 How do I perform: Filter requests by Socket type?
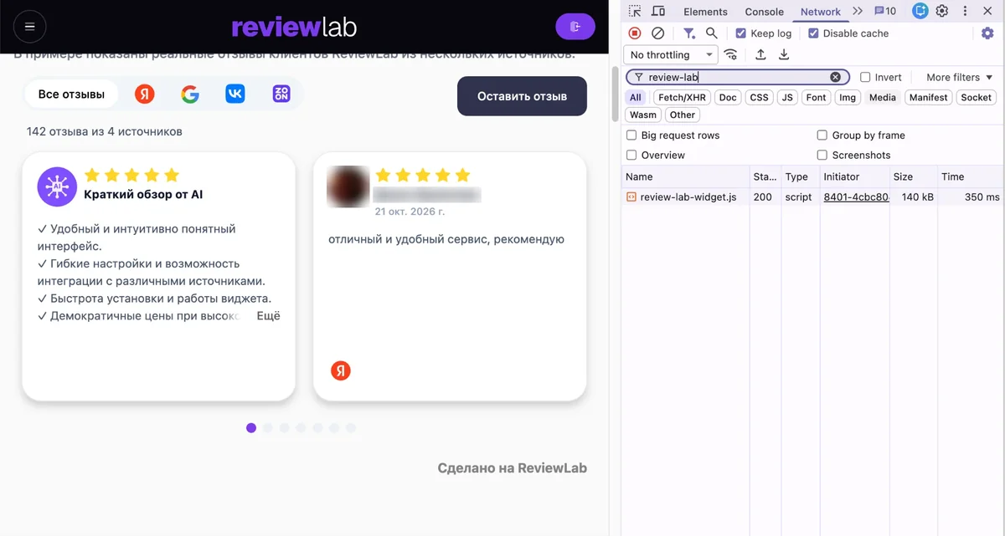976,98
